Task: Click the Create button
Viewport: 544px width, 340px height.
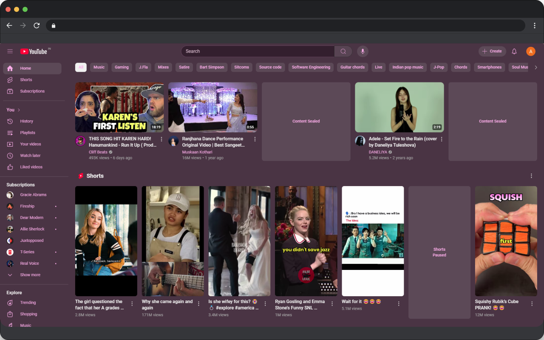Action: (492, 51)
